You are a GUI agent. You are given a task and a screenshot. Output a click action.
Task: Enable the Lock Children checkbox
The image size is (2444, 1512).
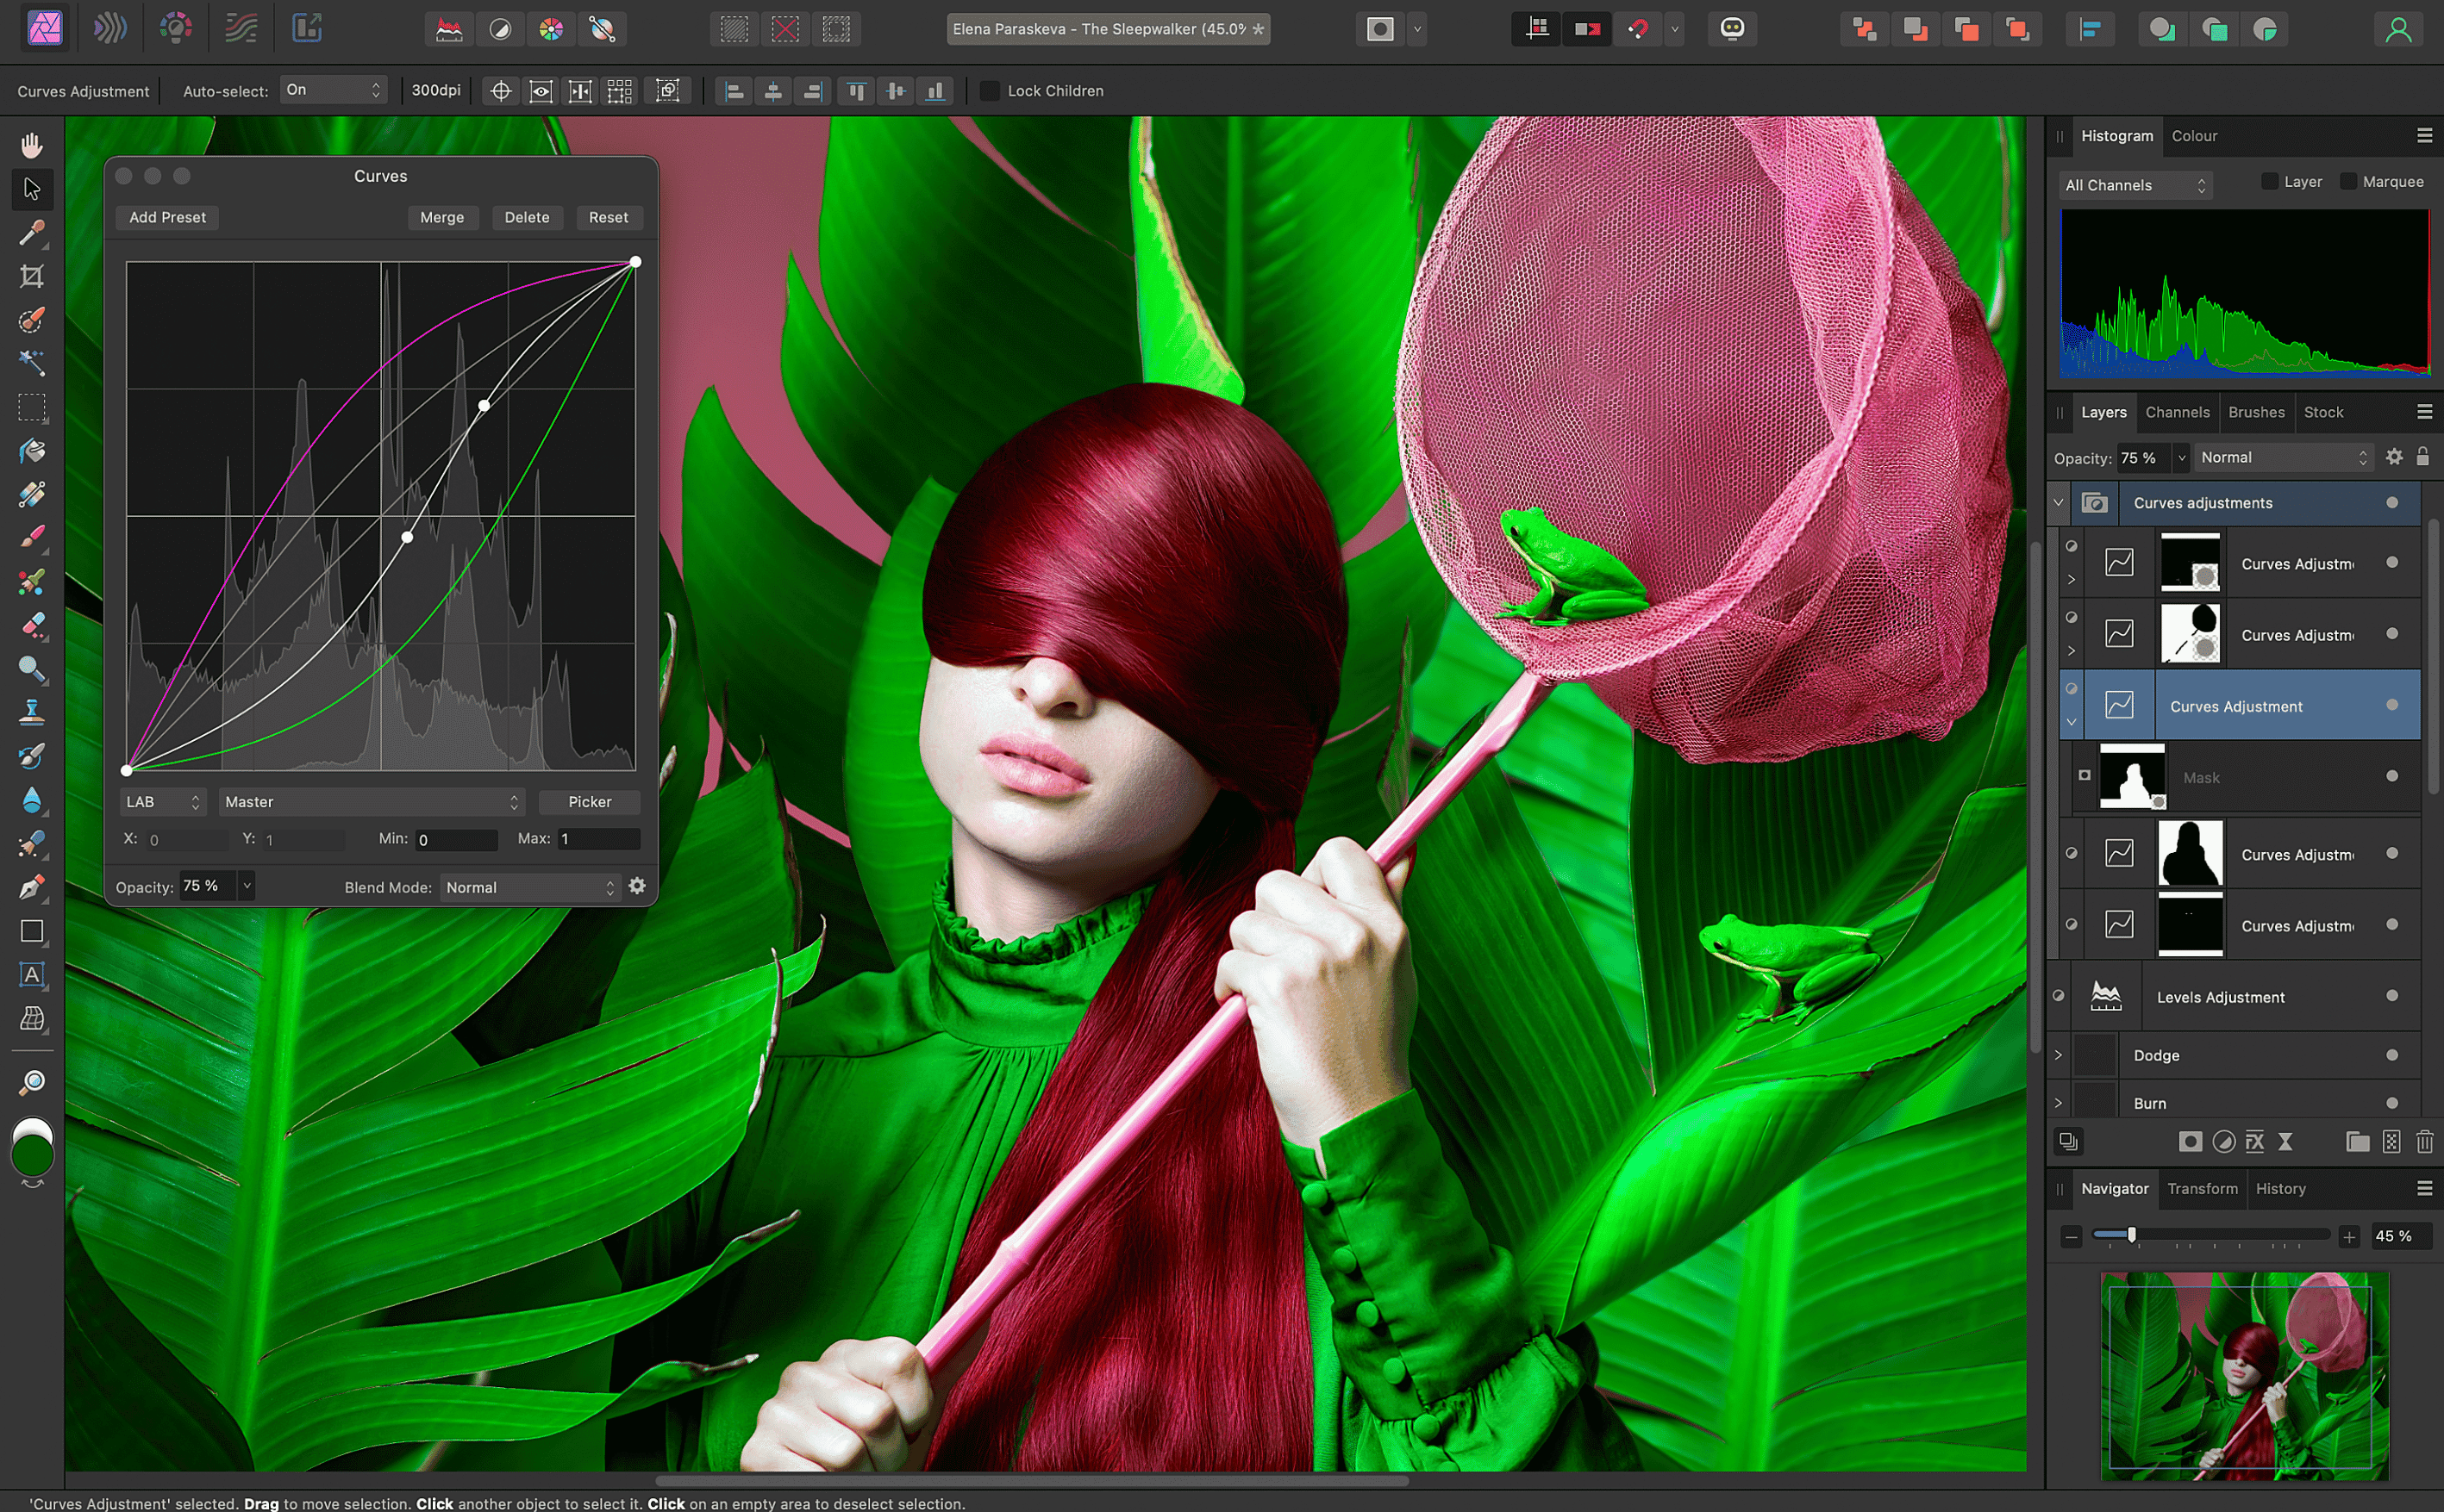990,91
